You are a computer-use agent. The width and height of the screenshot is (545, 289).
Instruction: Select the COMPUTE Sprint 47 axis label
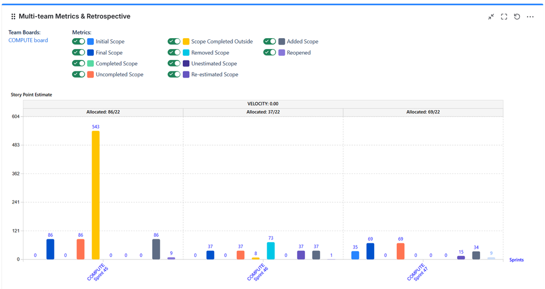417,272
